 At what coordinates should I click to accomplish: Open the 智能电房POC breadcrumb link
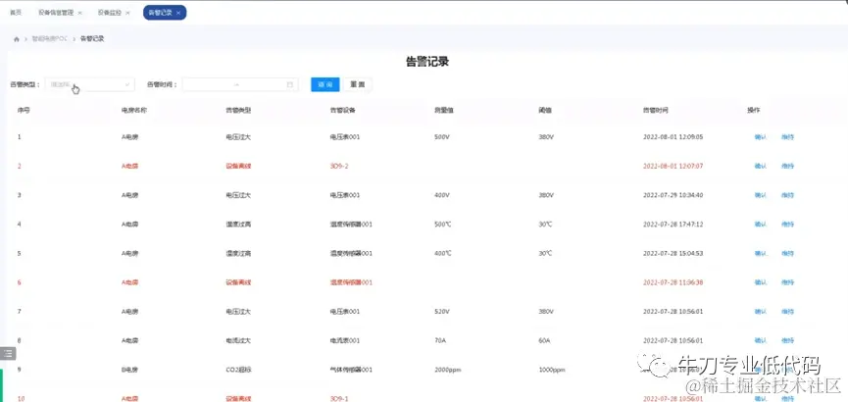pos(50,39)
